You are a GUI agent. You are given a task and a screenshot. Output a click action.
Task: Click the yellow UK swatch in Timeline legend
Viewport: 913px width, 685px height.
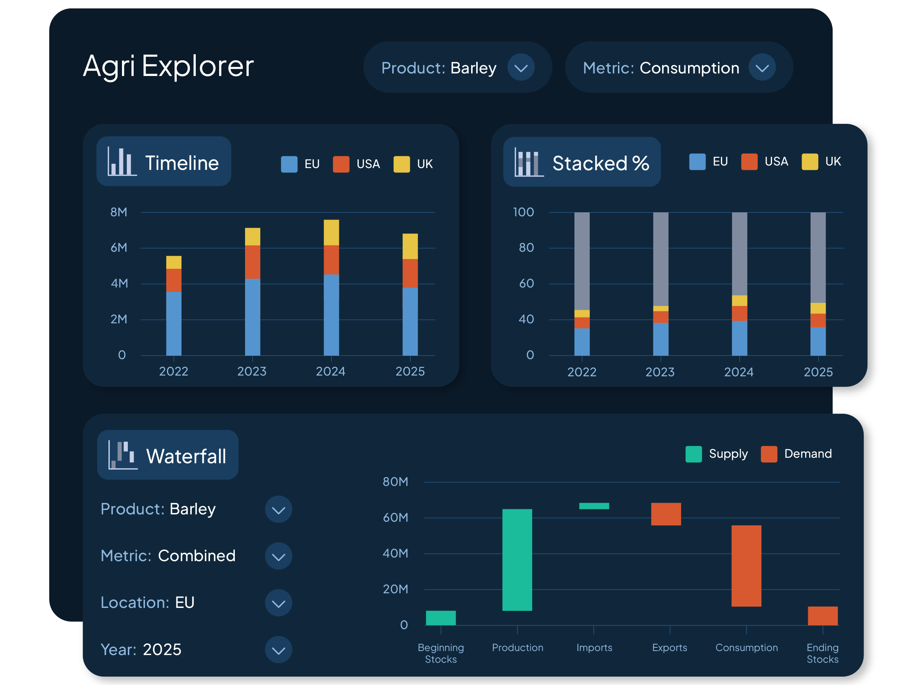[x=401, y=164]
